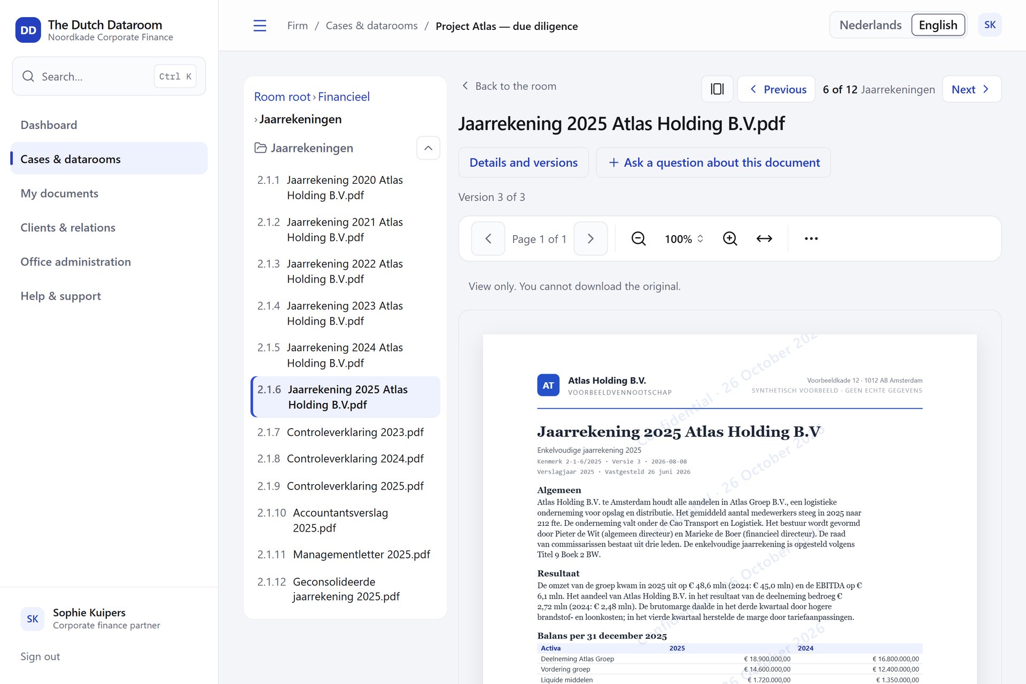Viewport: 1026px width, 684px height.
Task: Go to the previous PDF page arrow
Action: click(488, 238)
